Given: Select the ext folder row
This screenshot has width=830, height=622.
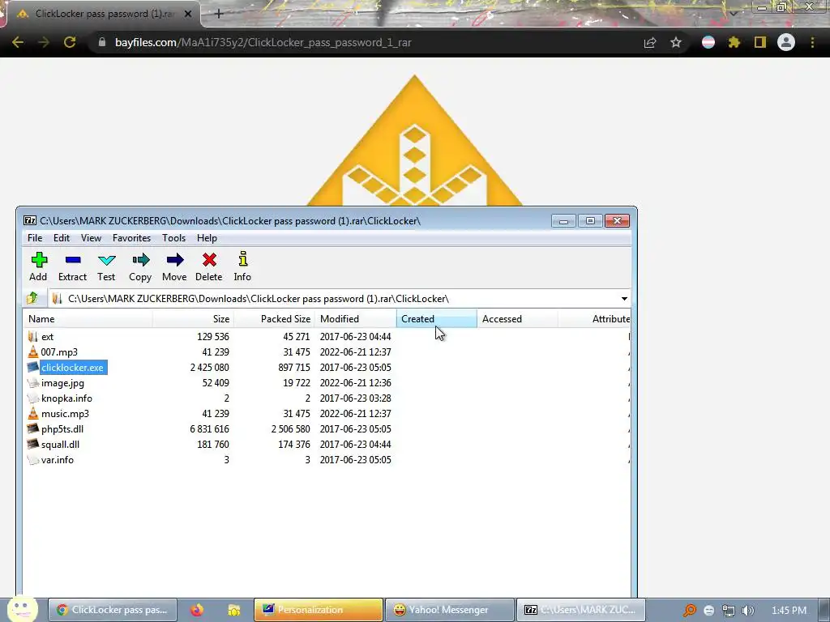Looking at the screenshot, I should (327, 337).
